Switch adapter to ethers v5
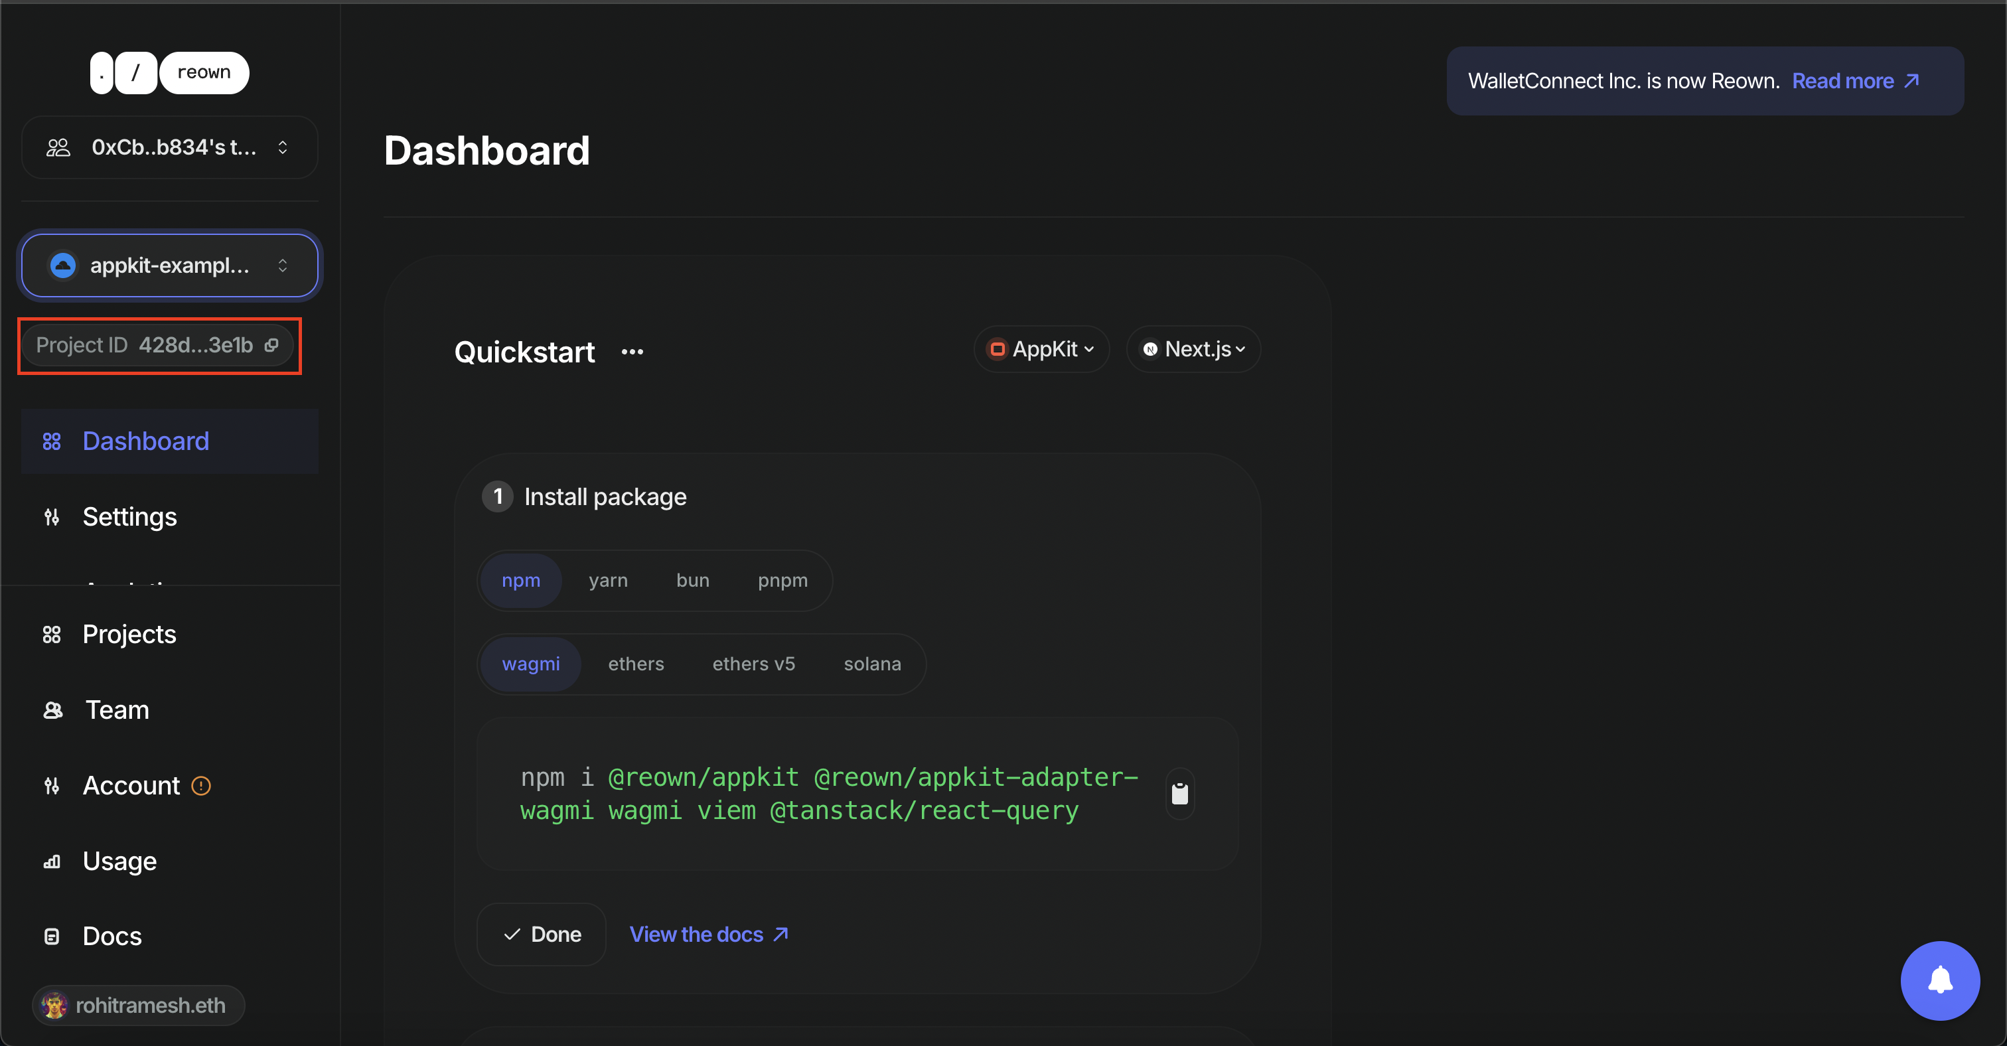 click(753, 664)
